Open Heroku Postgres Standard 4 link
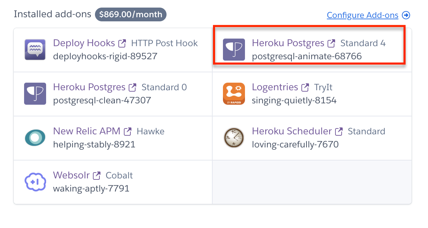The width and height of the screenshot is (428, 228). coord(288,43)
